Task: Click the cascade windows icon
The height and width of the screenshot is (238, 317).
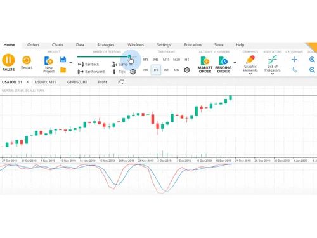Action: click(x=121, y=82)
